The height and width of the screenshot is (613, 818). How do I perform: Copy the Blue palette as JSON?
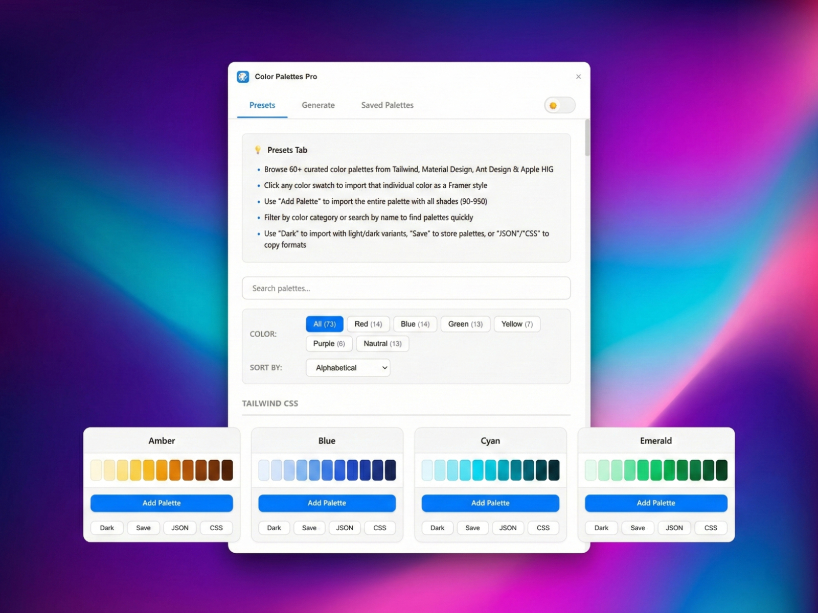[345, 528]
